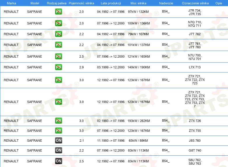The image size is (228, 167).
Task: Click the G8T 740 engine code
Action: (195, 150)
